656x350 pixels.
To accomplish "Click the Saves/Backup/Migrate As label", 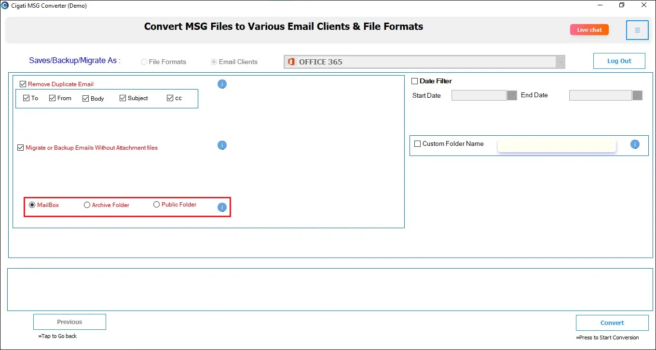I will coord(75,61).
